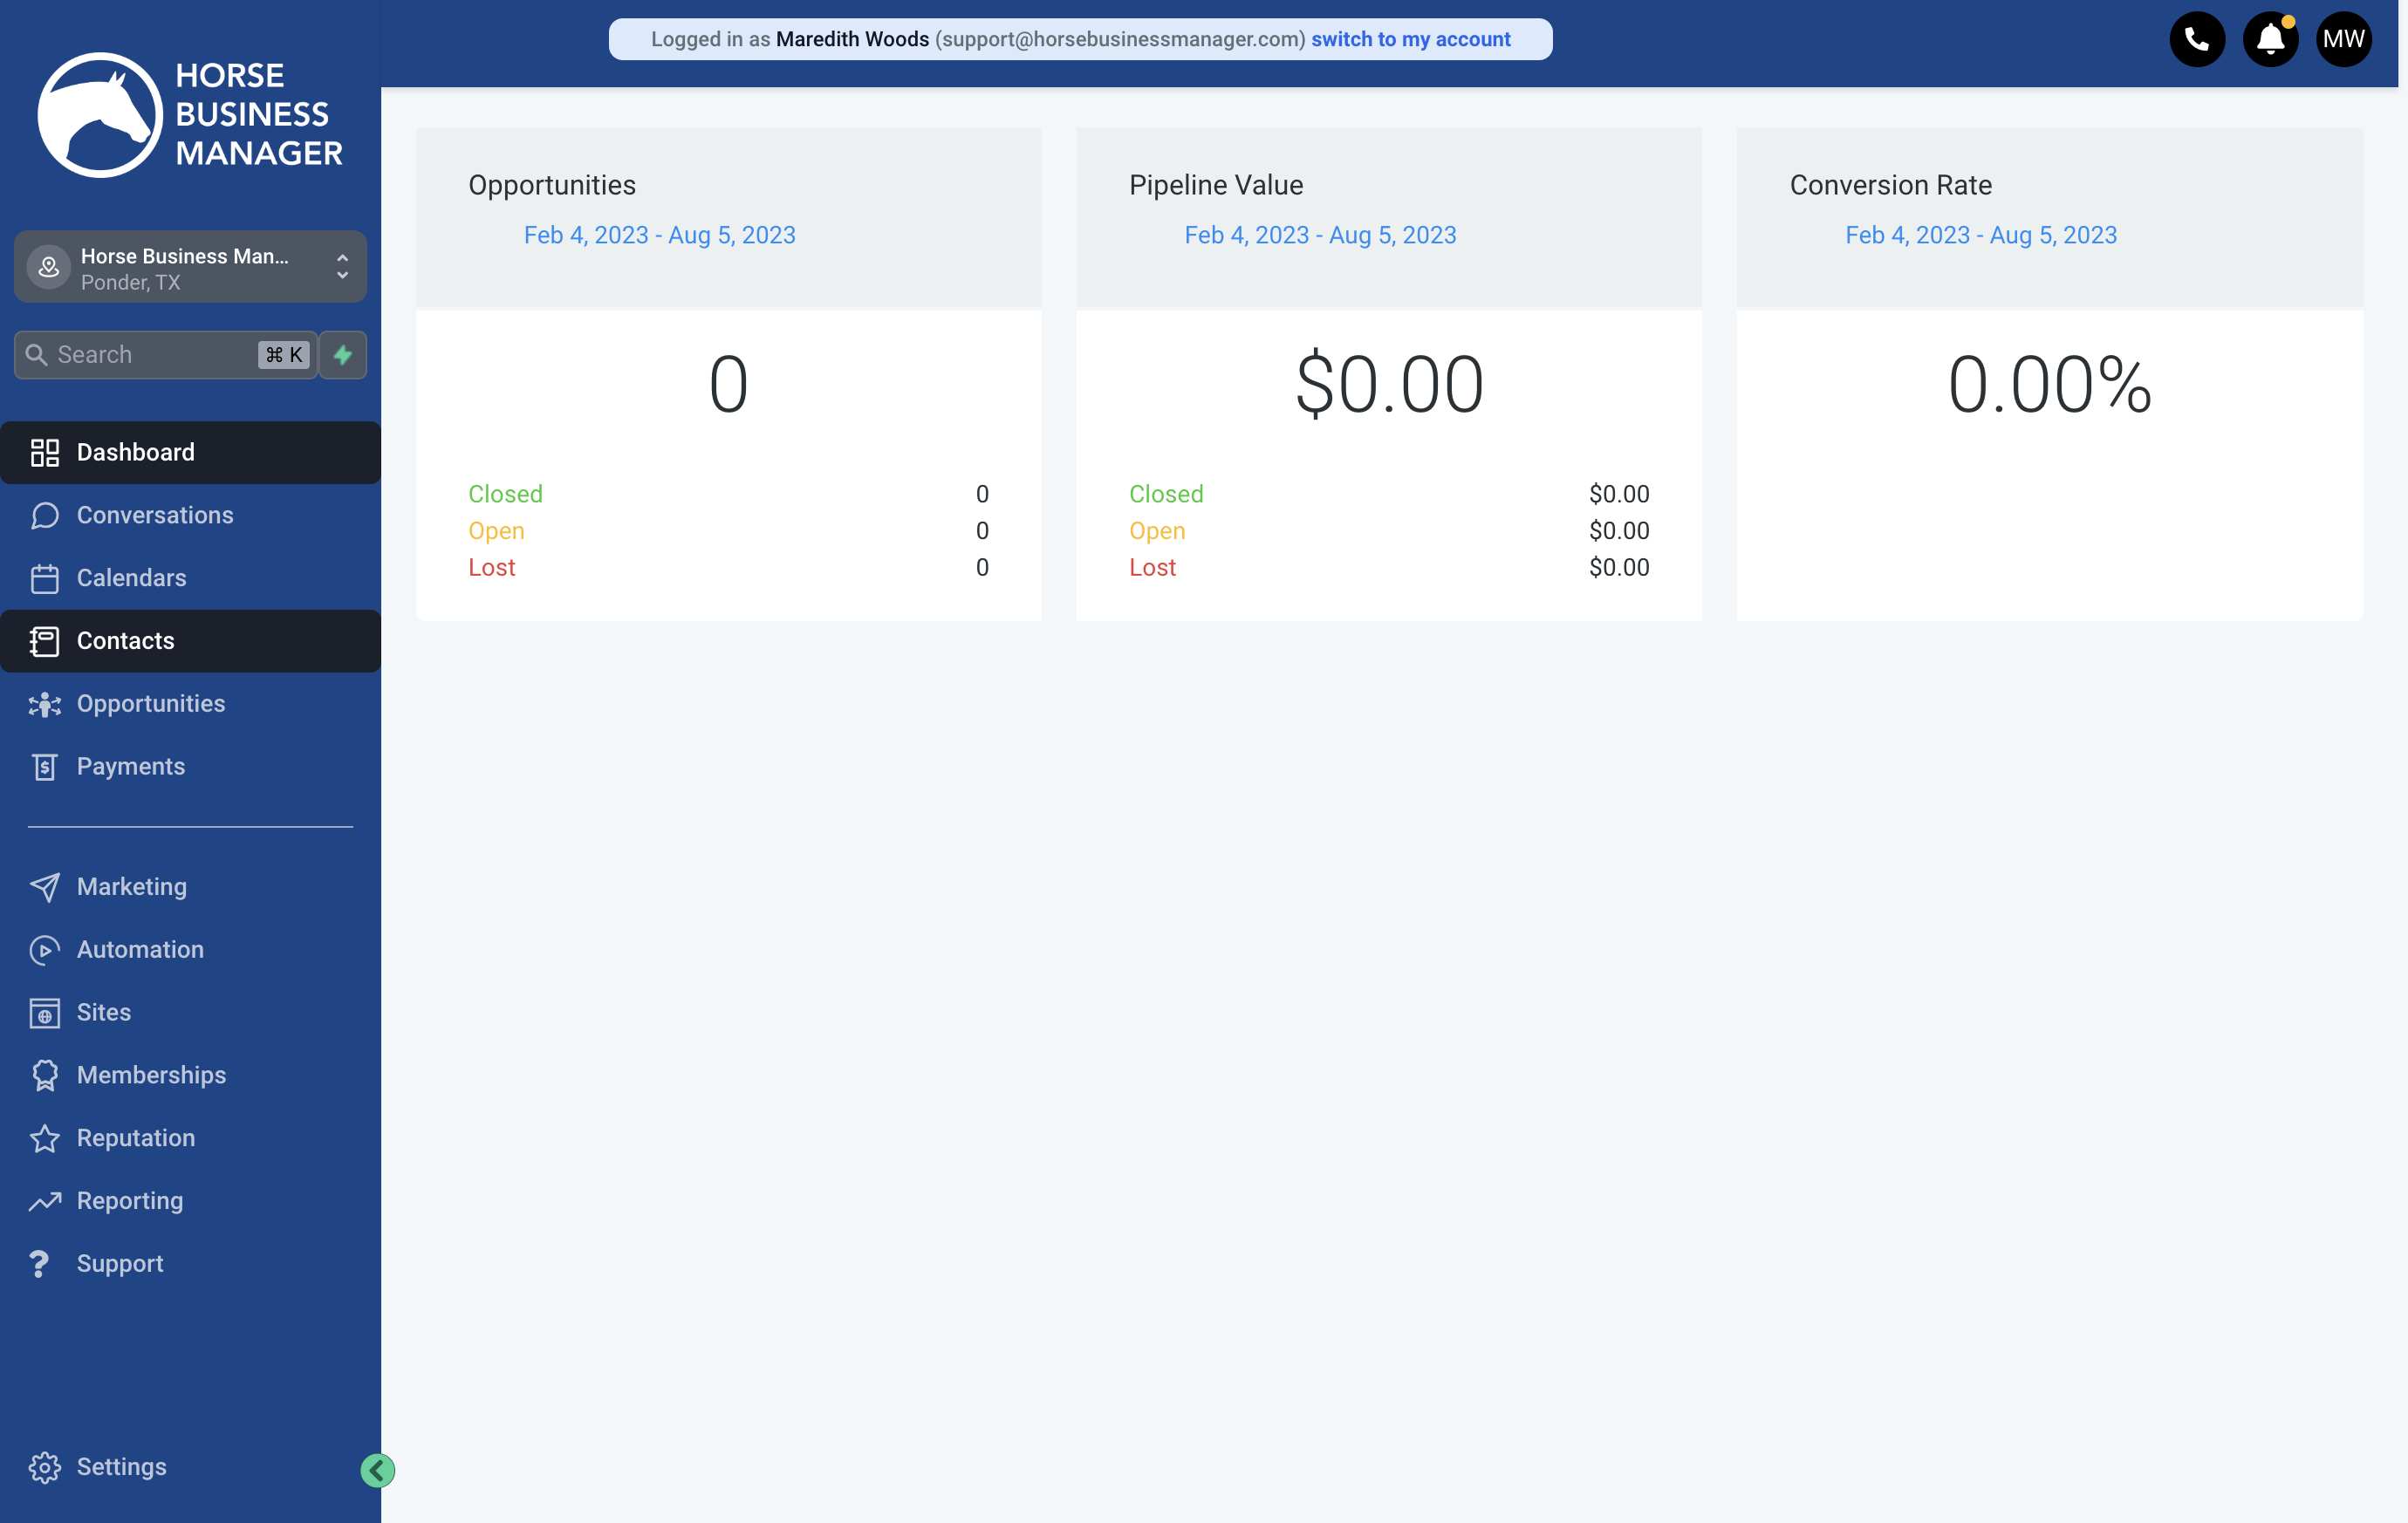The image size is (2408, 1523).
Task: Click the Automation play-circle icon
Action: tap(45, 950)
